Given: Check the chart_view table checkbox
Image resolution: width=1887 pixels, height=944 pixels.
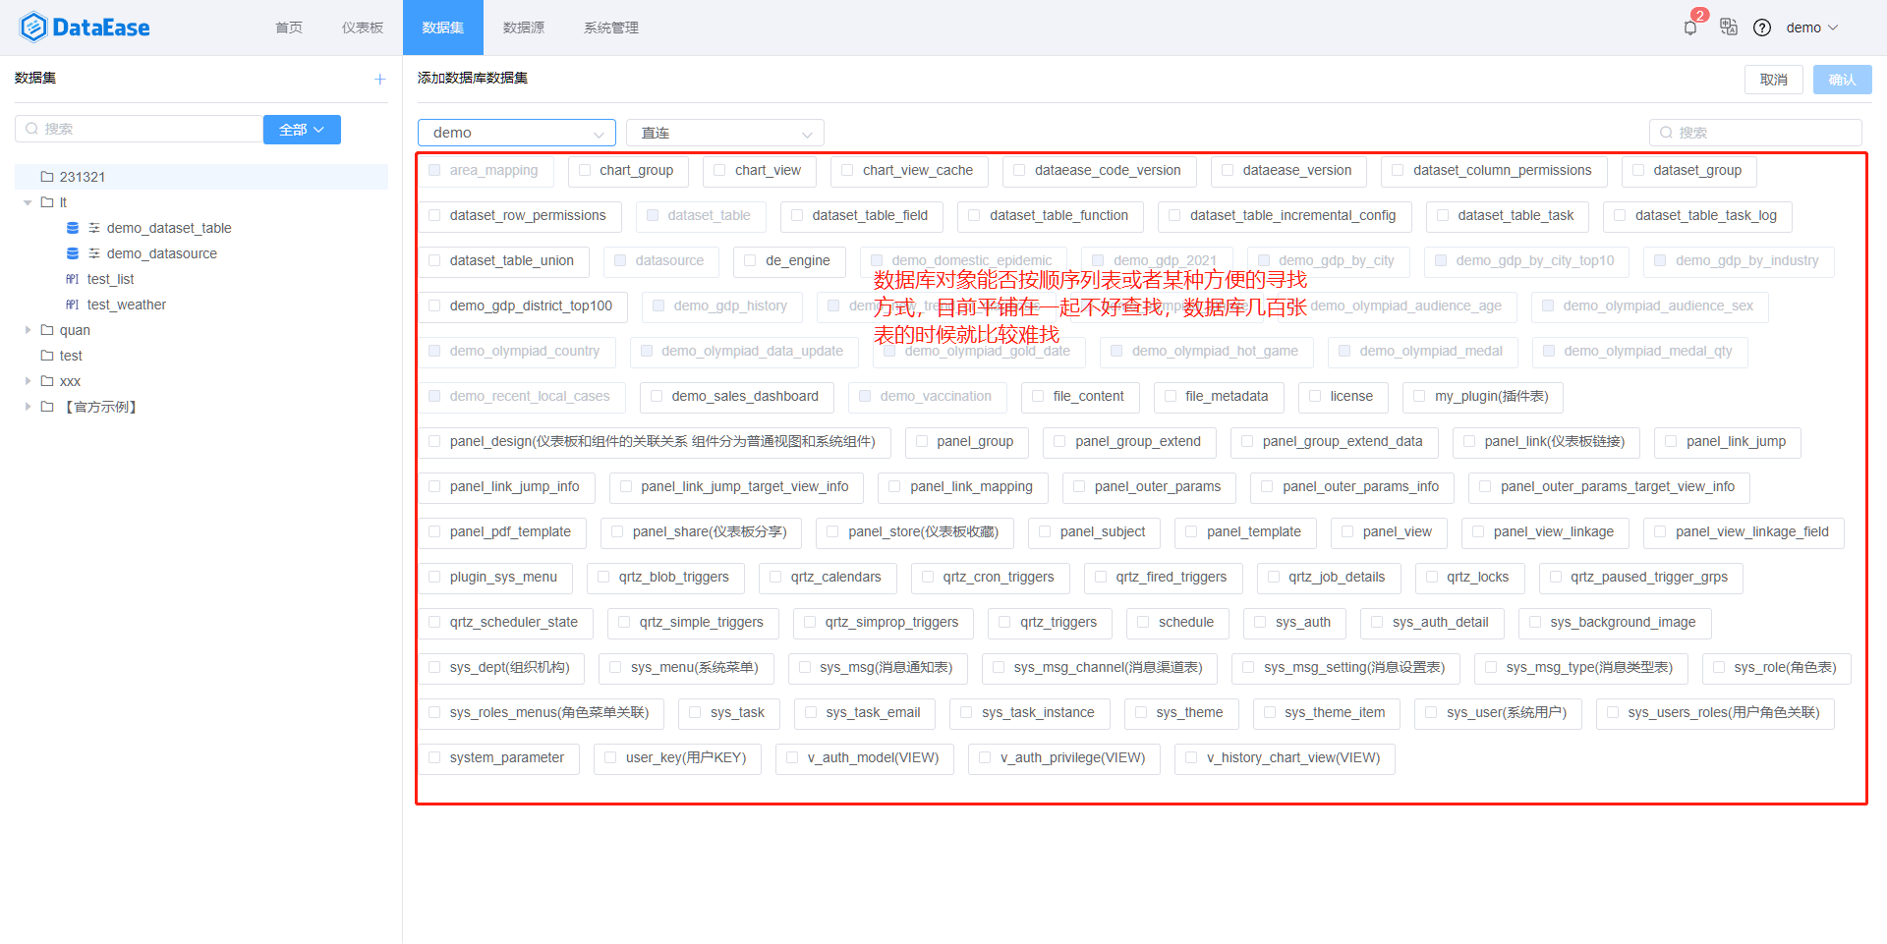Looking at the screenshot, I should 720,170.
